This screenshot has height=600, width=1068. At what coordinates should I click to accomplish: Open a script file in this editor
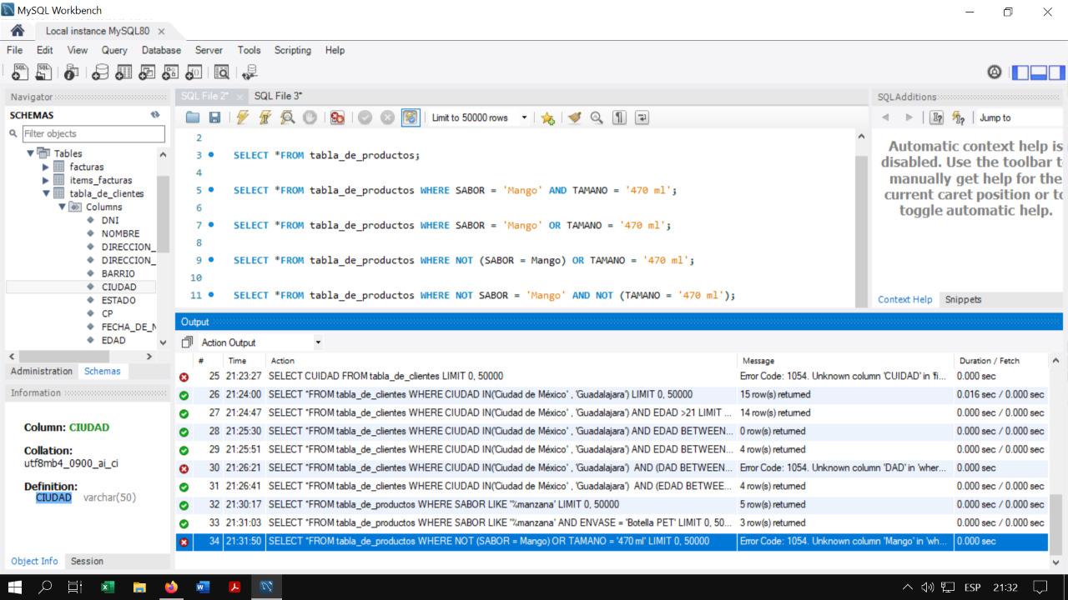tap(193, 117)
